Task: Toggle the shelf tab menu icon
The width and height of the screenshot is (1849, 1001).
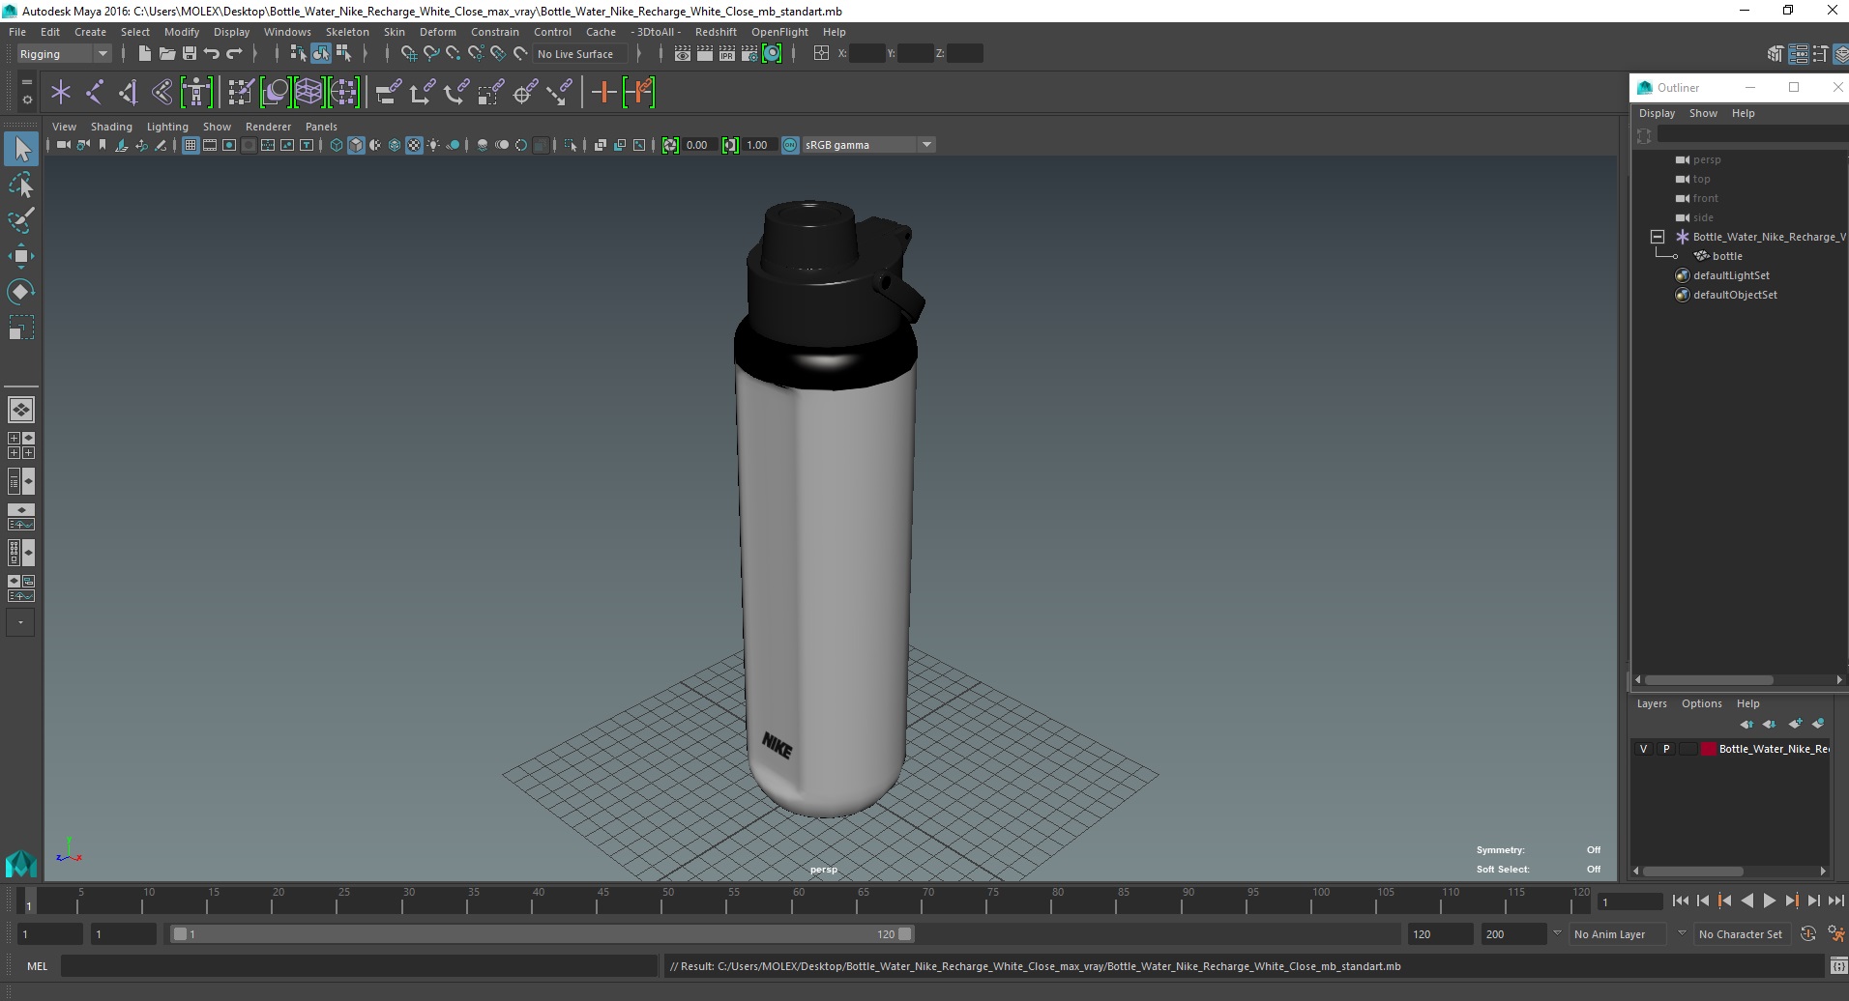Action: pos(26,82)
